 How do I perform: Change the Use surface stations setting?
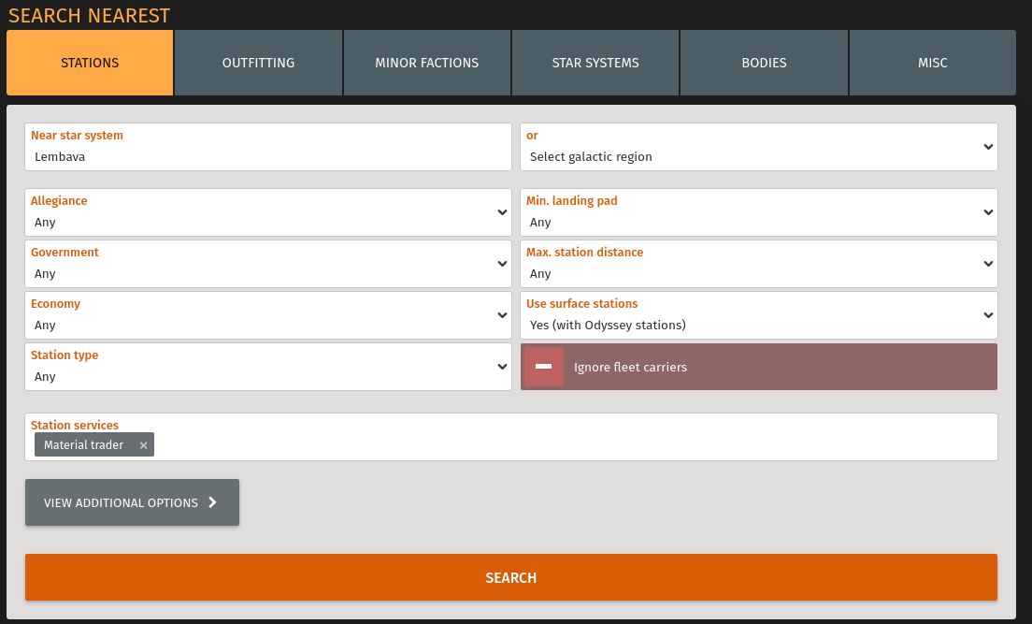(x=758, y=316)
